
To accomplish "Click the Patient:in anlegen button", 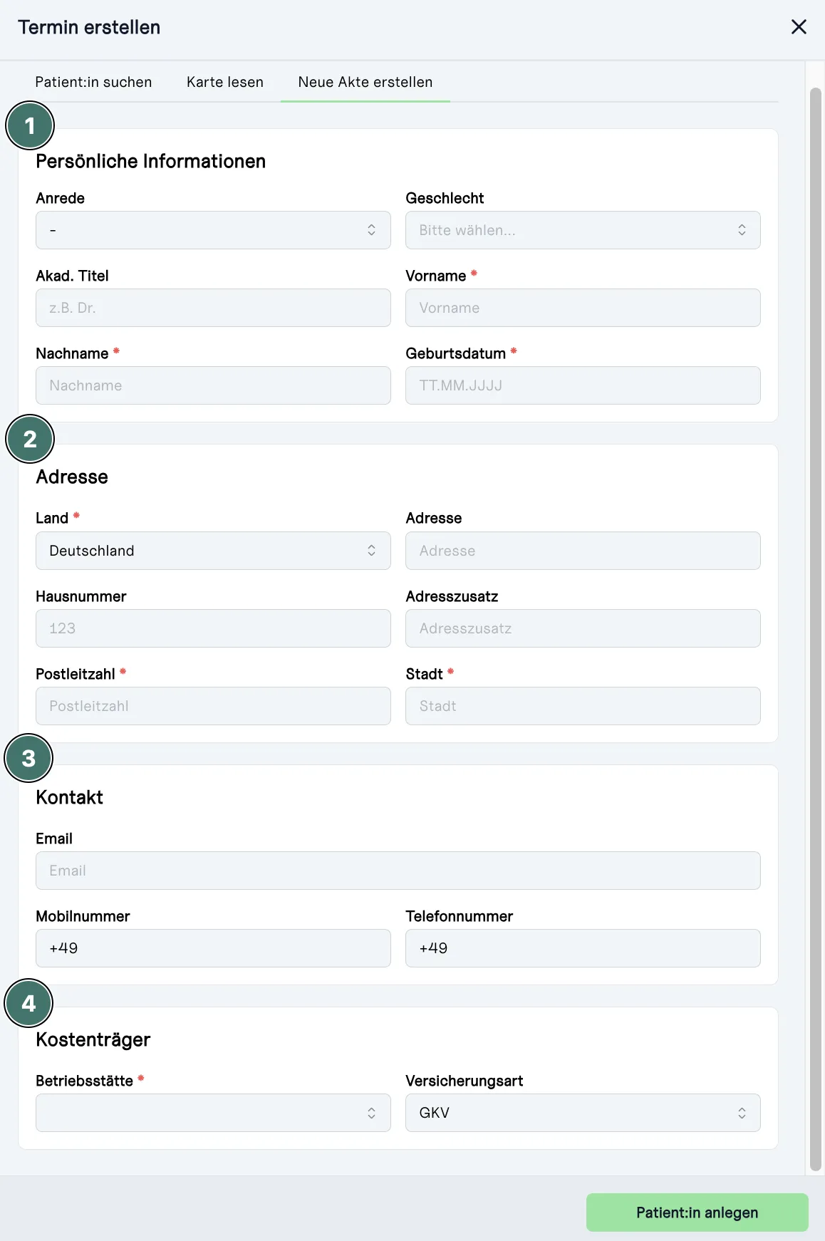I will click(x=697, y=1213).
